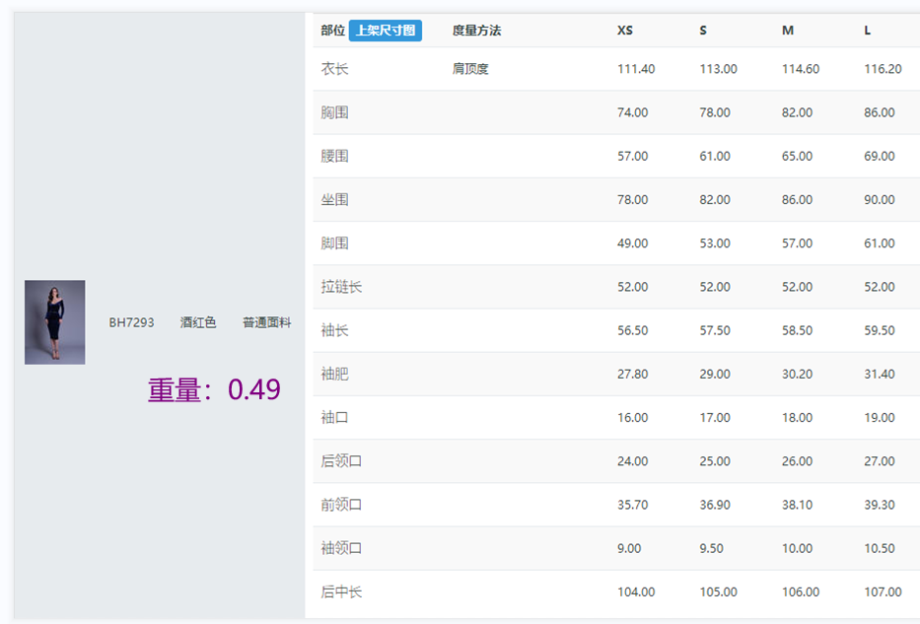Select the 拉链长 row label
Image resolution: width=920 pixels, height=624 pixels.
[x=341, y=287]
